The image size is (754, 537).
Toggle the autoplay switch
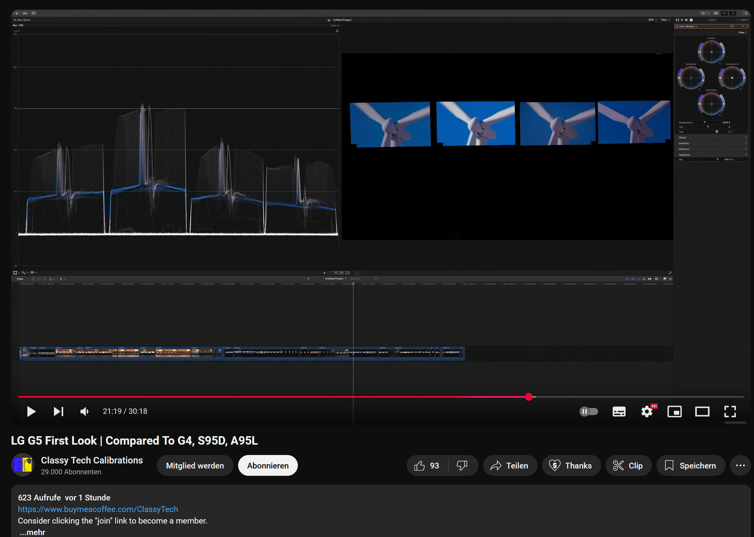click(x=588, y=412)
